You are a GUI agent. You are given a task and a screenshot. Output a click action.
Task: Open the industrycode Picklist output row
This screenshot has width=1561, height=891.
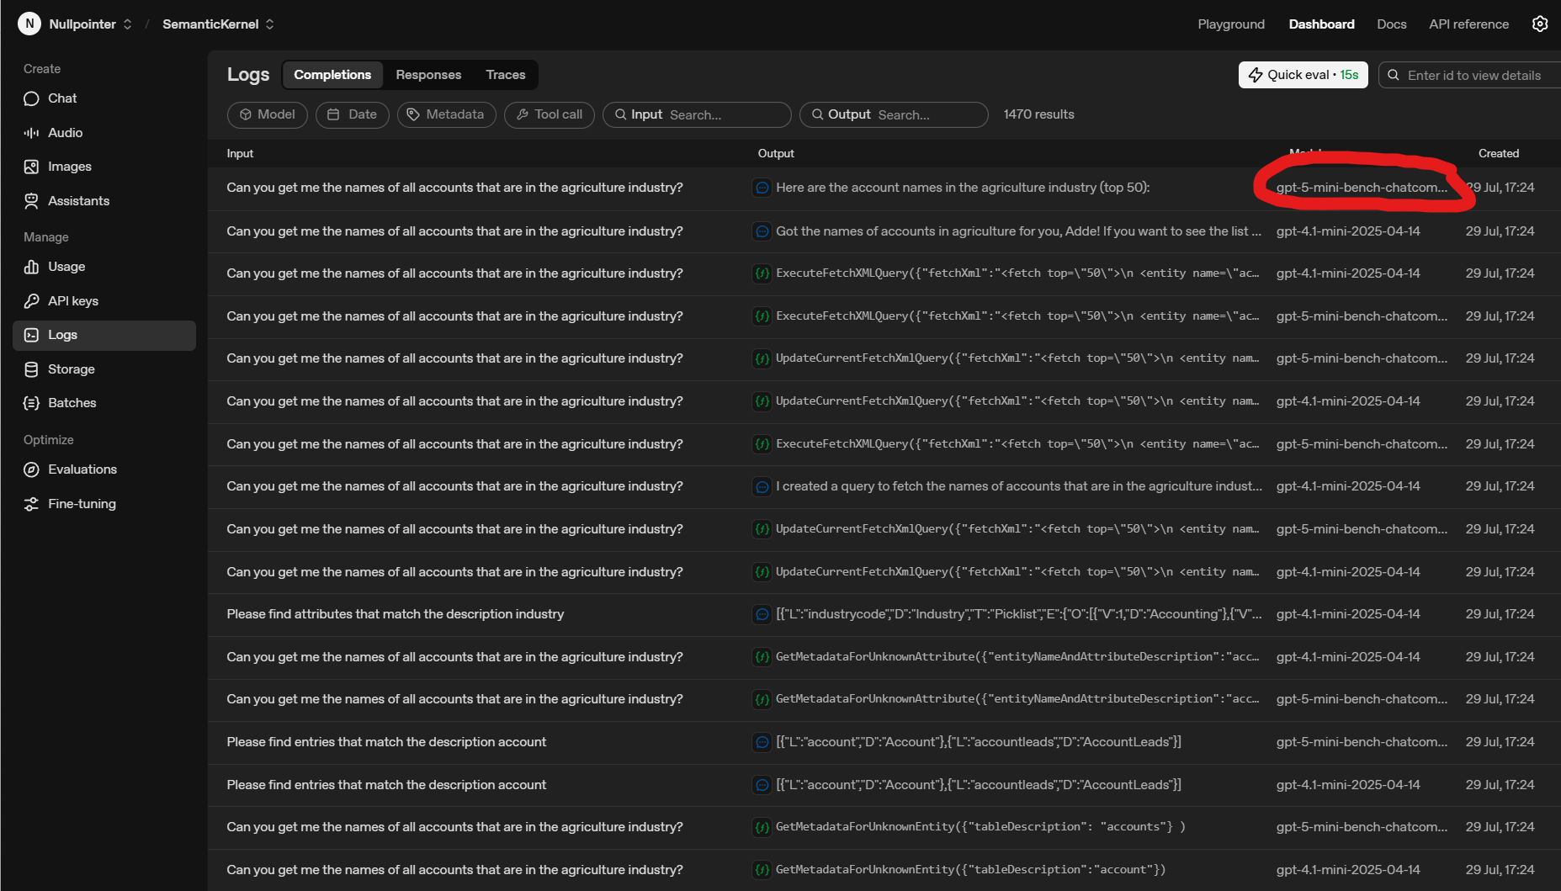884,614
